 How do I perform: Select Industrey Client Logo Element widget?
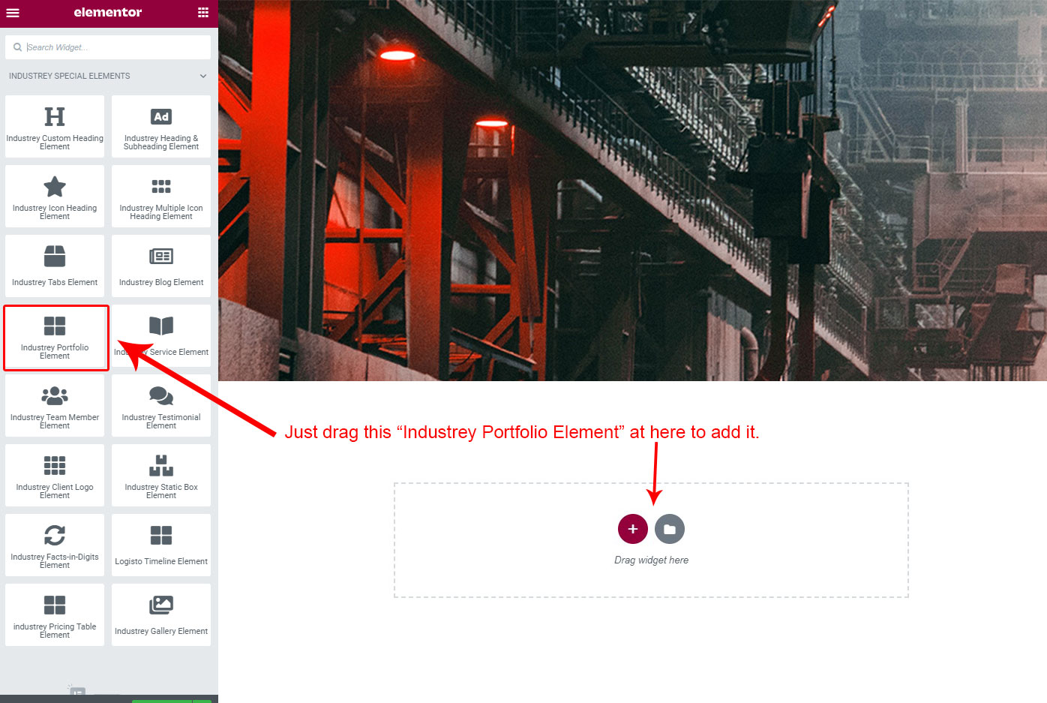click(55, 475)
